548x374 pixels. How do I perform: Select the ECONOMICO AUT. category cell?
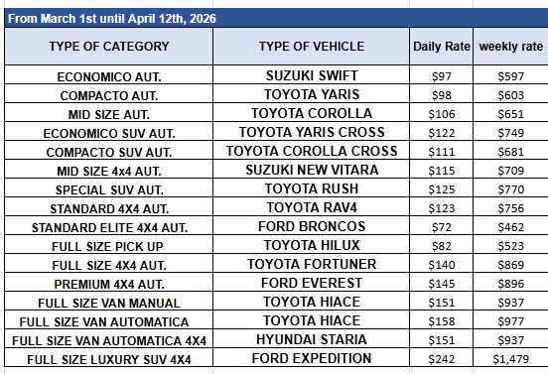pos(108,75)
